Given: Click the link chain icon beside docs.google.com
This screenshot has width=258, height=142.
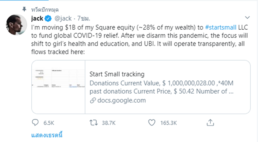Looking at the screenshot, I should [x=93, y=101].
